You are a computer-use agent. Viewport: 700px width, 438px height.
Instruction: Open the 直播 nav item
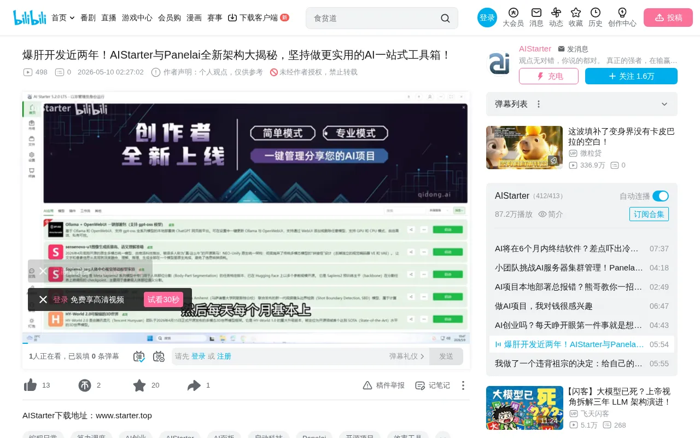click(109, 18)
